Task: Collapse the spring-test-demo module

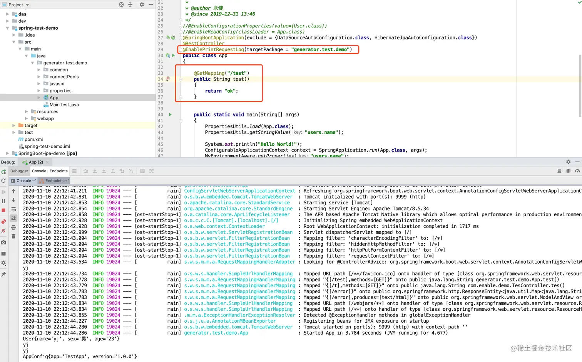Action: (7, 28)
